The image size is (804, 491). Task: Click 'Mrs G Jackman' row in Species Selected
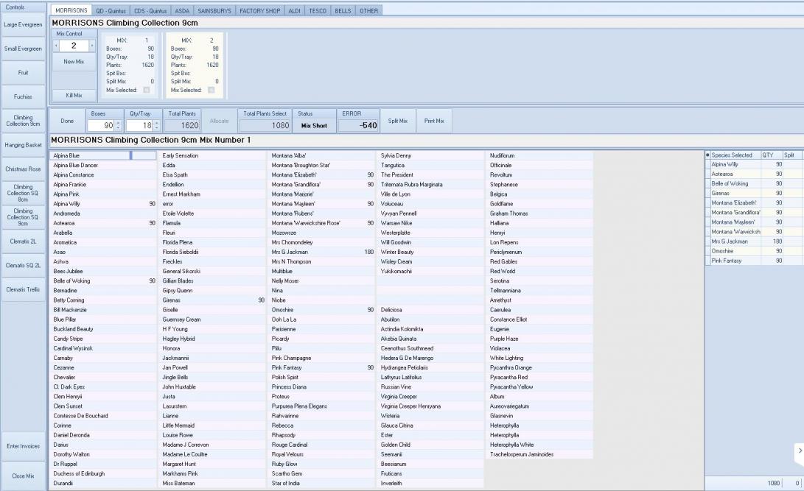(754, 241)
